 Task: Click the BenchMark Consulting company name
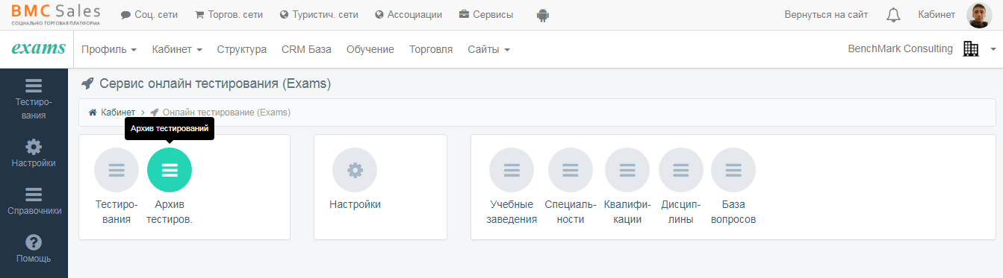[901, 49]
